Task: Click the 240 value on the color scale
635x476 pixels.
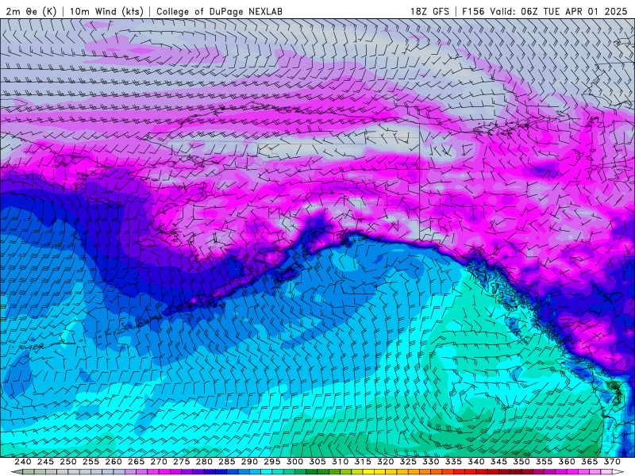Action: point(23,462)
